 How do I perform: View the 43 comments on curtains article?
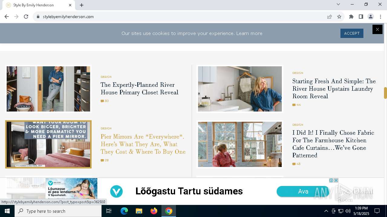pyautogui.click(x=297, y=164)
